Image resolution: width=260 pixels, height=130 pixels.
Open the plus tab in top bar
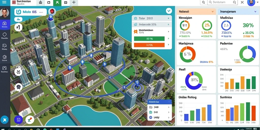click(x=74, y=3)
